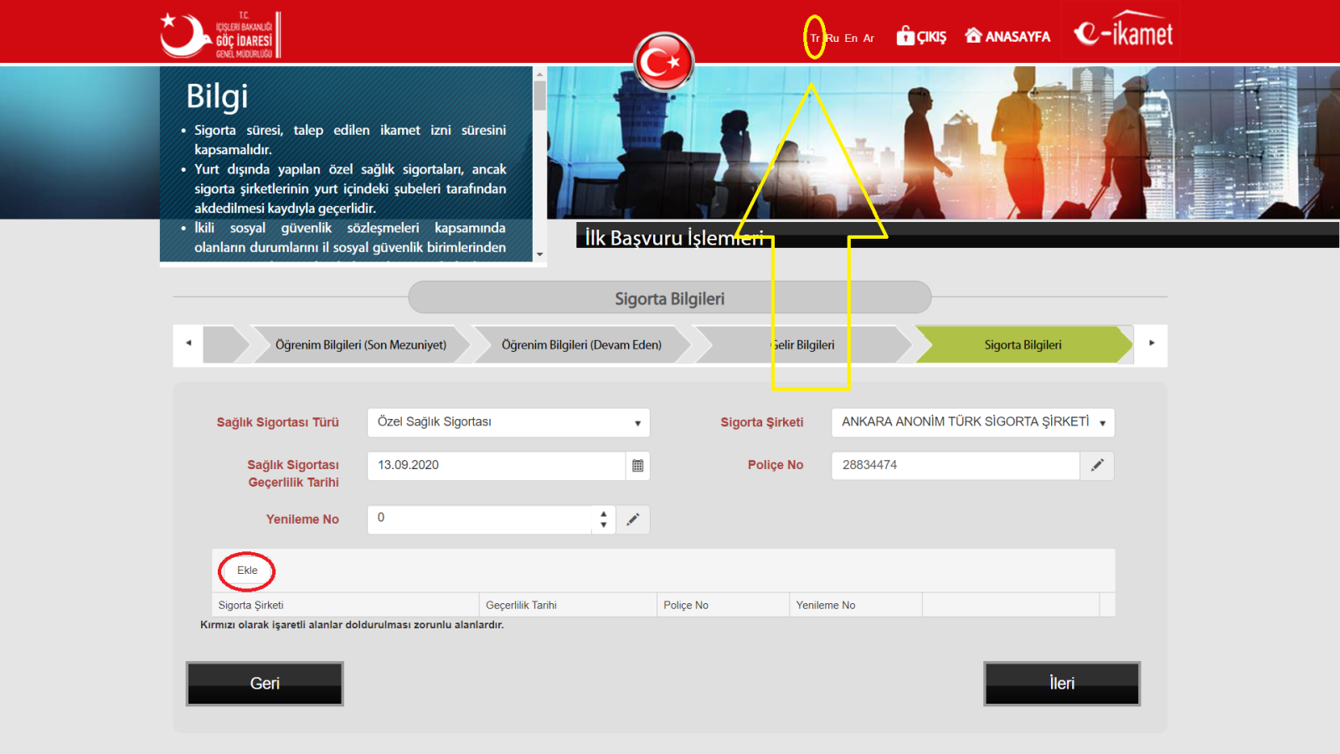Go to ANASAYFA home icon
Image resolution: width=1340 pixels, height=754 pixels.
click(x=973, y=36)
